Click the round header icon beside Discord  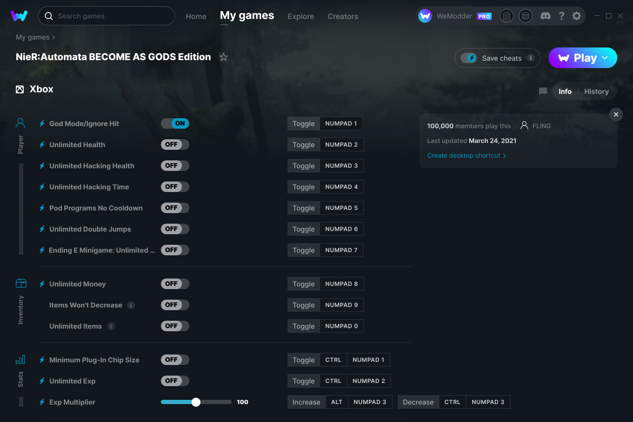(525, 16)
